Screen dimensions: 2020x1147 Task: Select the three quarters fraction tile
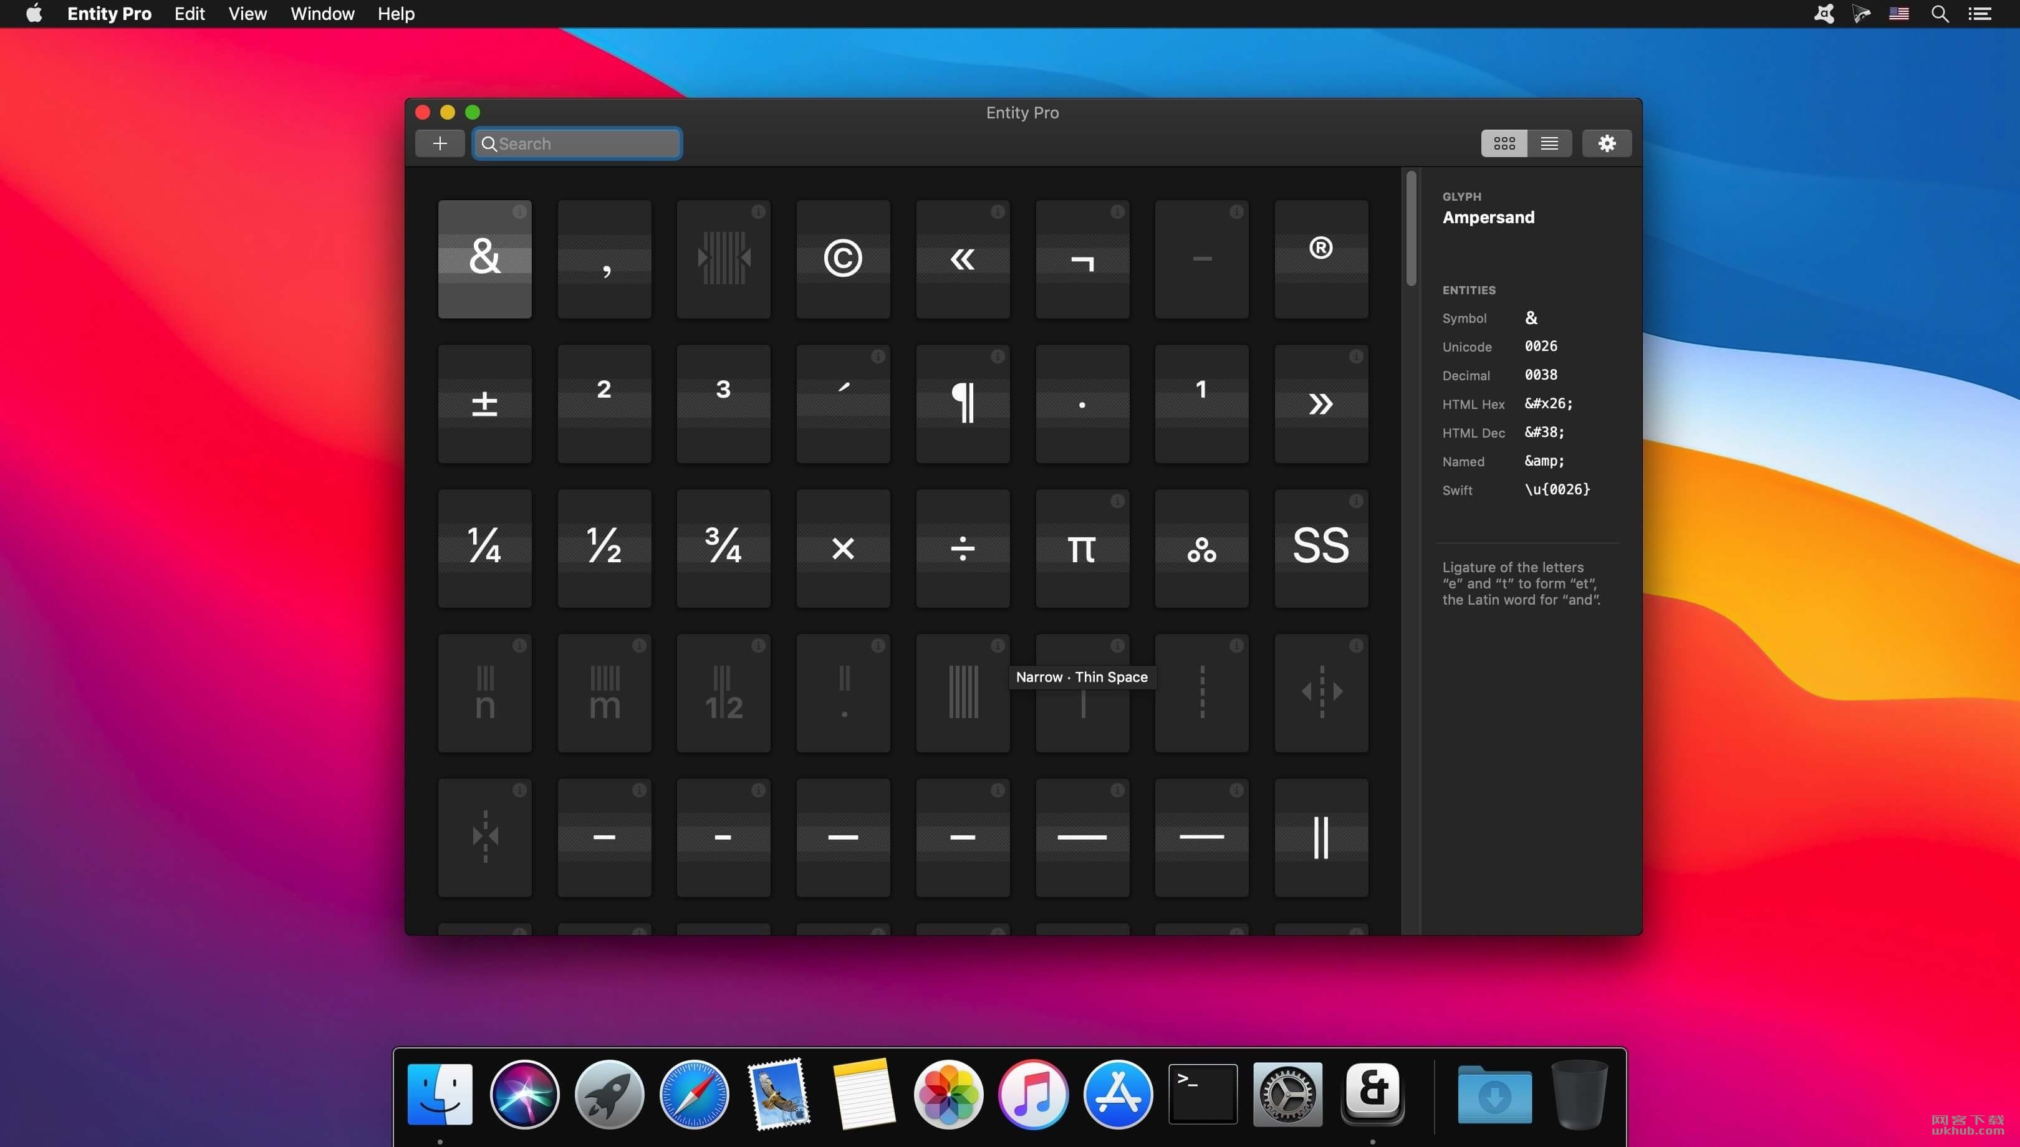(x=723, y=549)
